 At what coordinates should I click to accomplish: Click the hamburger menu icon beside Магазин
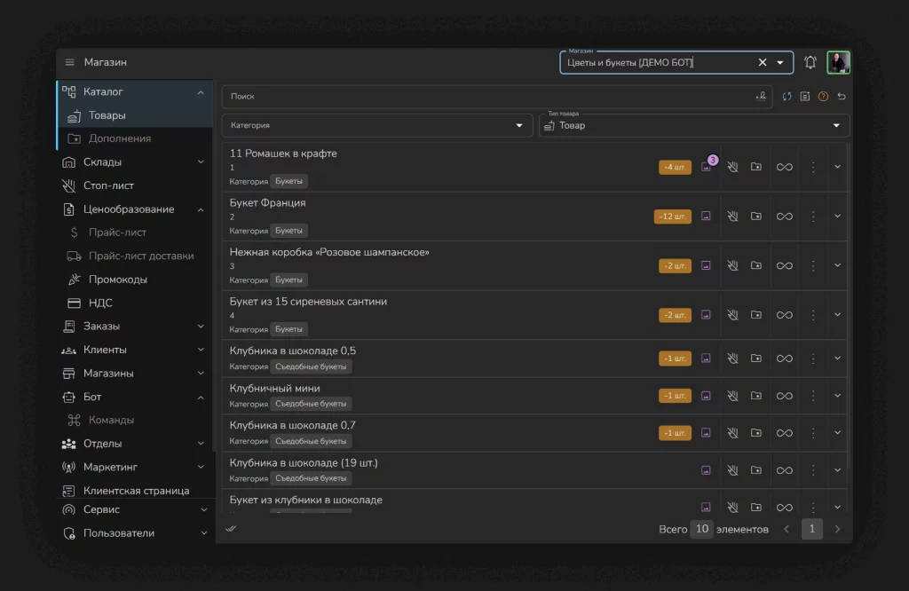point(69,62)
